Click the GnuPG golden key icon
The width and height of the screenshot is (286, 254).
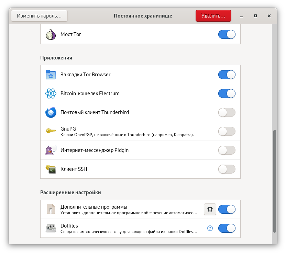pyautogui.click(x=51, y=131)
